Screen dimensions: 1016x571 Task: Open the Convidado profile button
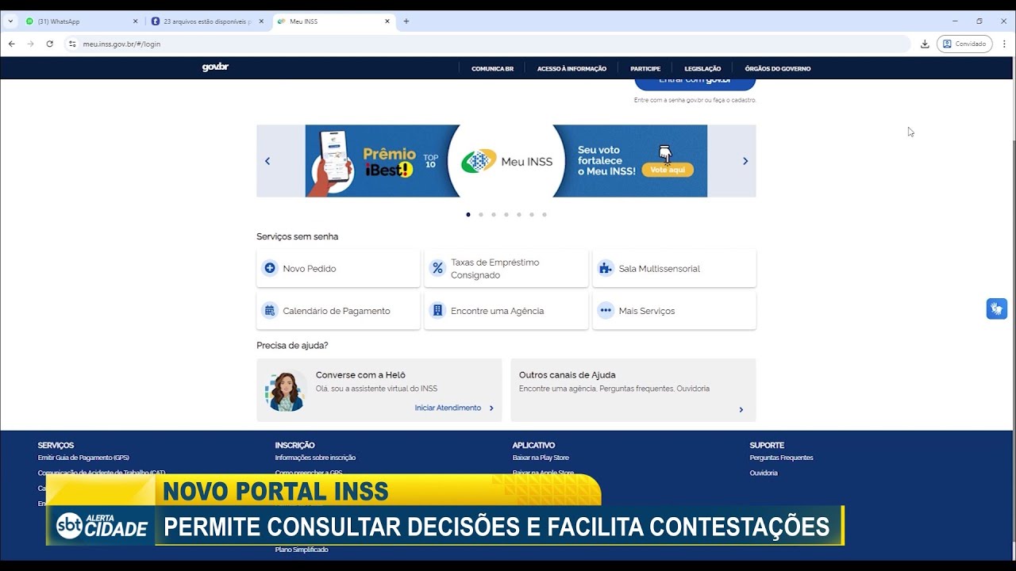coord(964,44)
